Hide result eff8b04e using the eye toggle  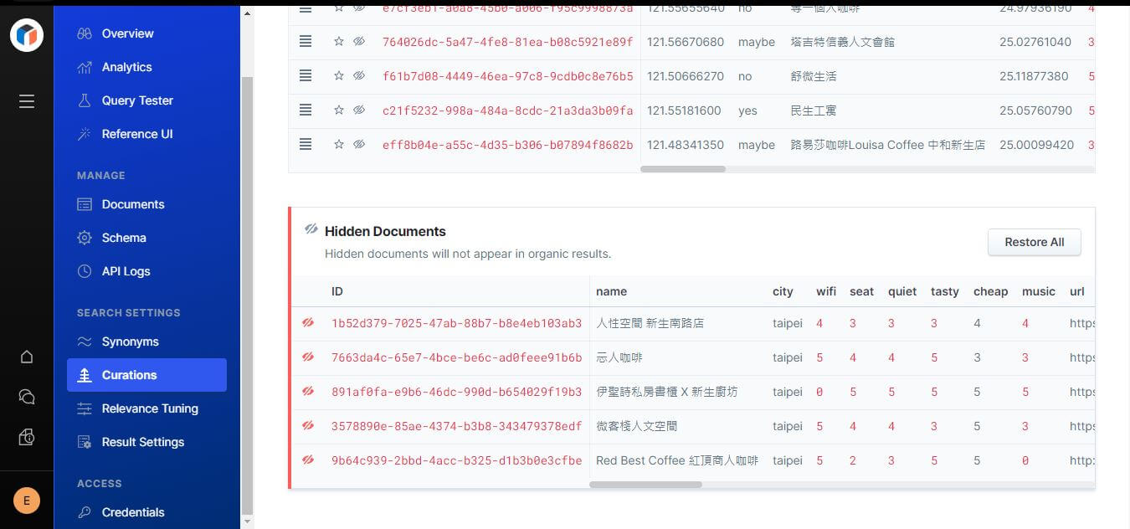tap(359, 144)
